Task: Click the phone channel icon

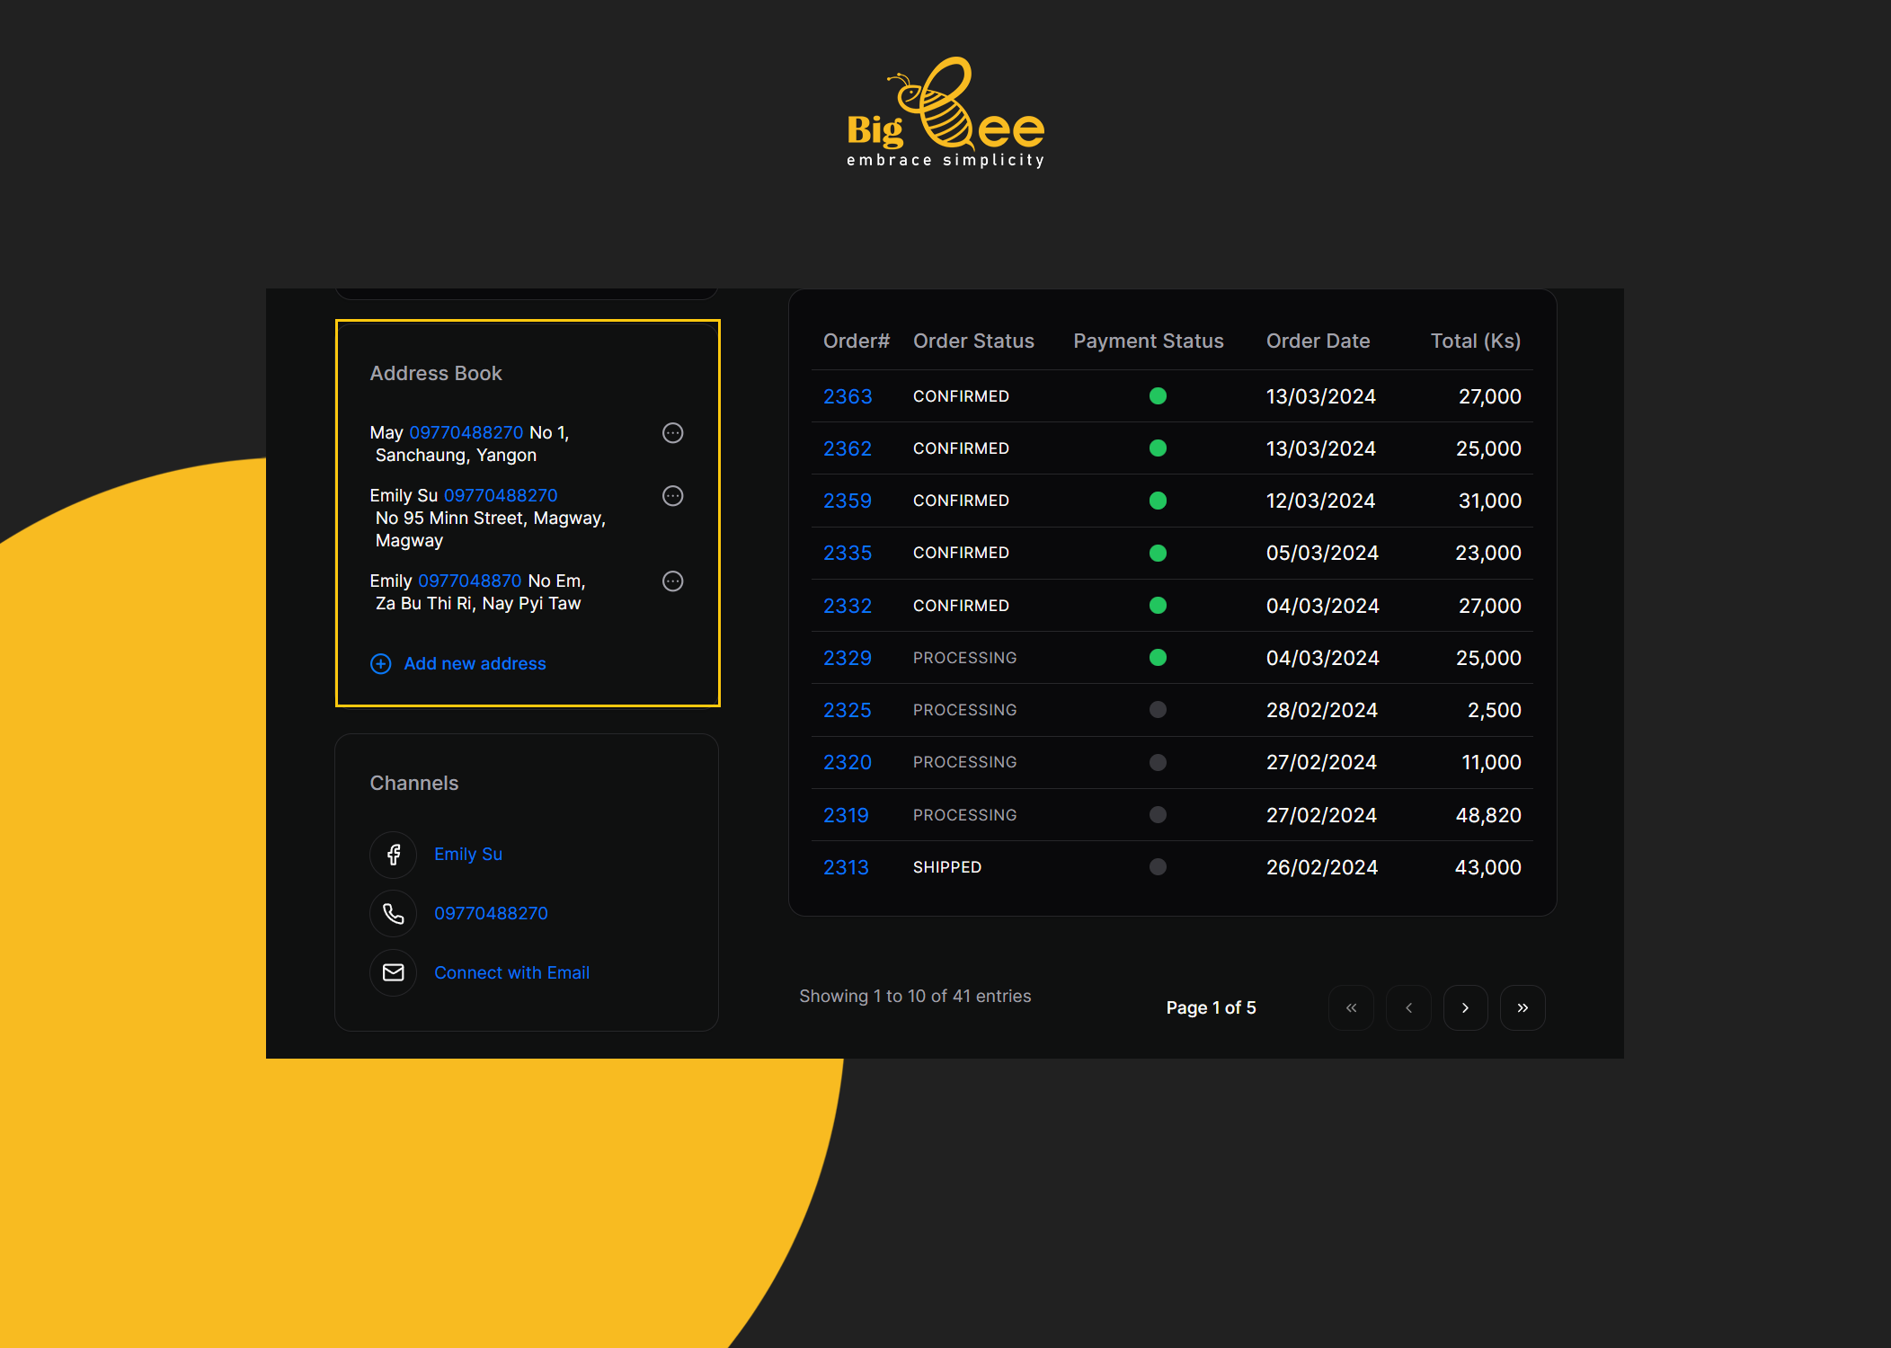Action: pyautogui.click(x=393, y=914)
